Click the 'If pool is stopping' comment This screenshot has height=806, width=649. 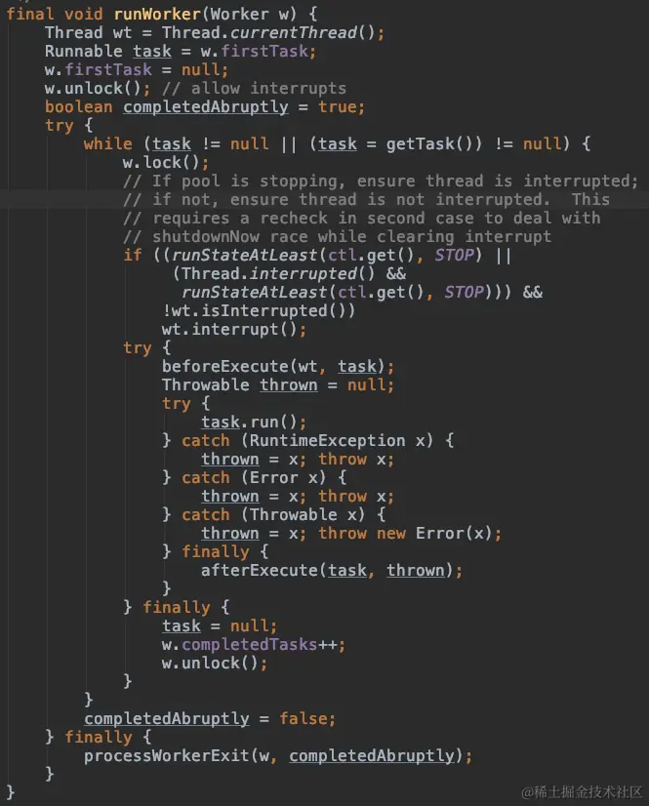380,181
